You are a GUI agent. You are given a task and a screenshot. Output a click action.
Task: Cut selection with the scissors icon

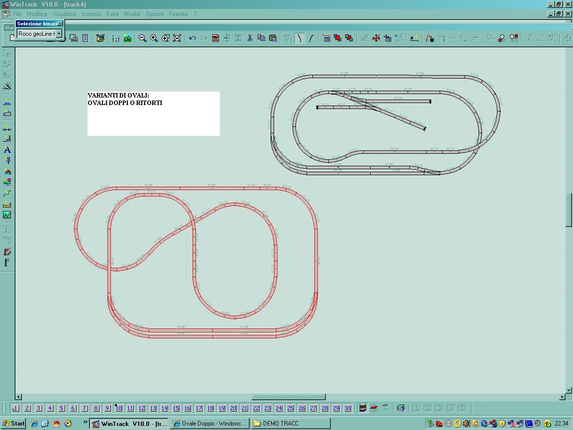[250, 38]
